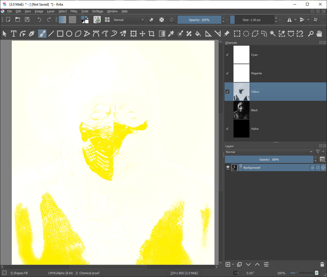The height and width of the screenshot is (277, 327).
Task: Select the Crop tool
Action: (151, 34)
